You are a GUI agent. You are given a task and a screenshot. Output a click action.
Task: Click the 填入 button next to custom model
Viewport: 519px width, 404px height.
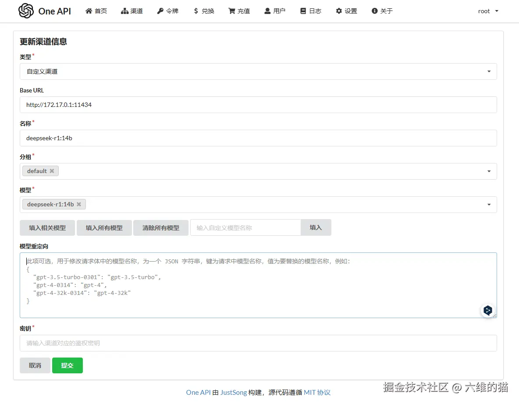pos(316,228)
